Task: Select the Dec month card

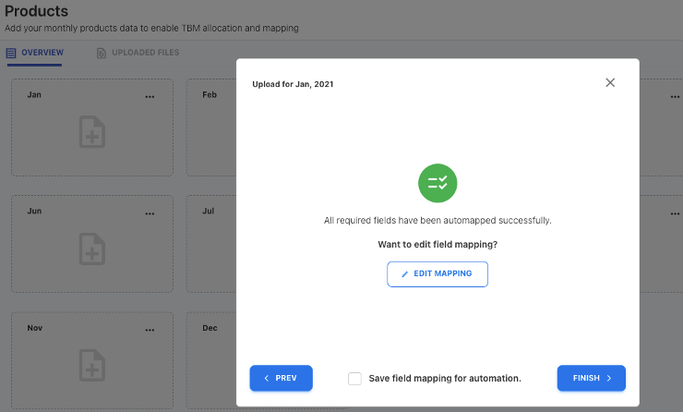Action: click(210, 360)
